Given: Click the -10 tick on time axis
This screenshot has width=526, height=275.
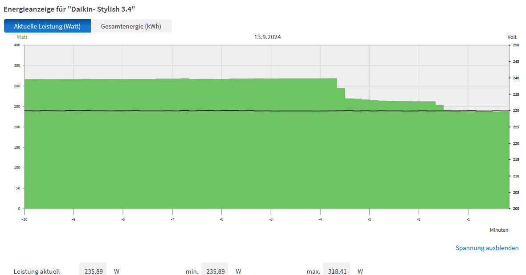Looking at the screenshot, I should [24, 219].
